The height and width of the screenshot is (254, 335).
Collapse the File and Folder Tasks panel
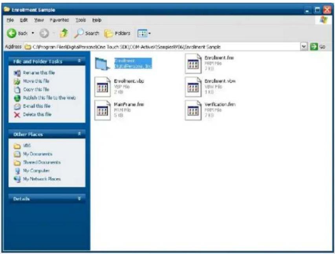coord(79,61)
